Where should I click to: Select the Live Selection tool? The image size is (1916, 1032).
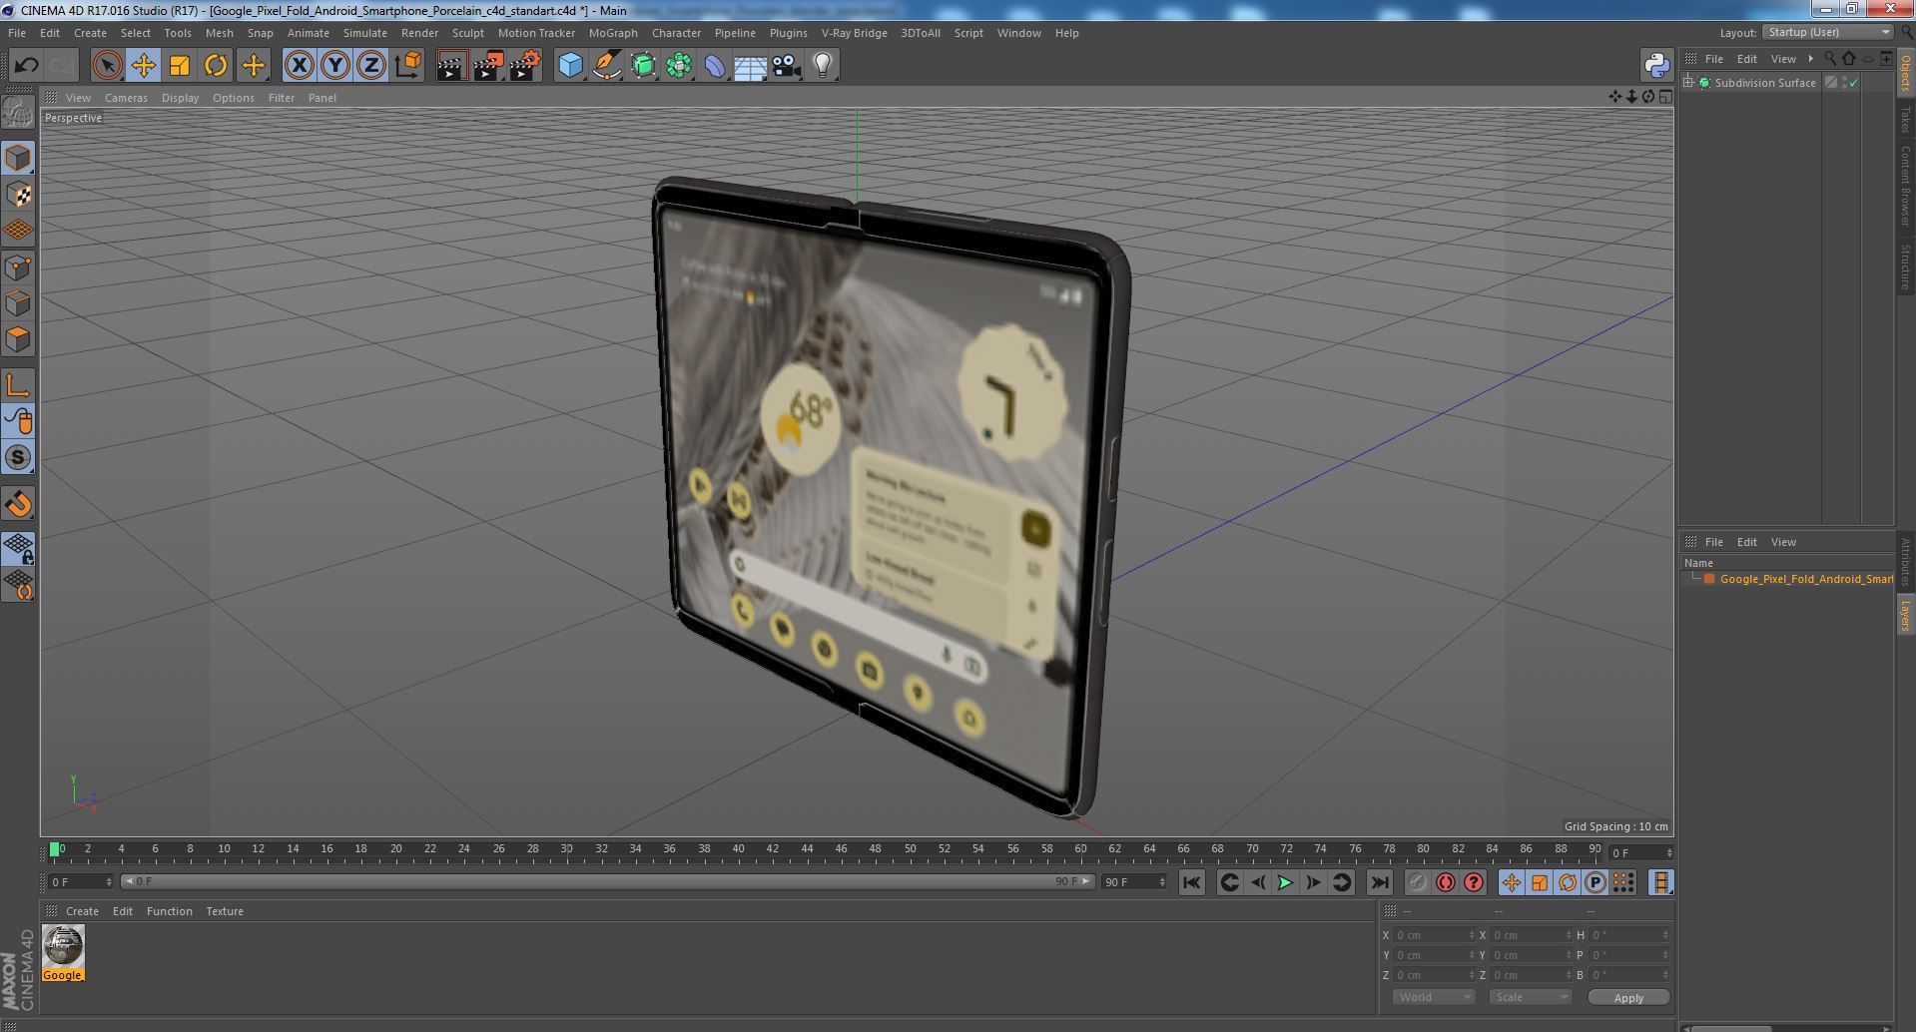tap(107, 66)
